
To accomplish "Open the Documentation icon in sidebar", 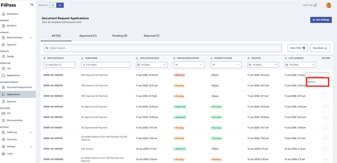I will 3,120.
